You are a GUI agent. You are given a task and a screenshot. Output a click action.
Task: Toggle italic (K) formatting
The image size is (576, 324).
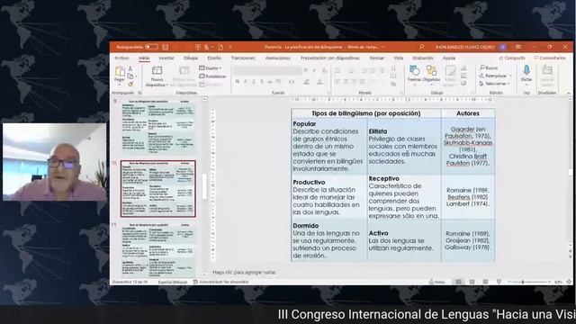coord(246,82)
